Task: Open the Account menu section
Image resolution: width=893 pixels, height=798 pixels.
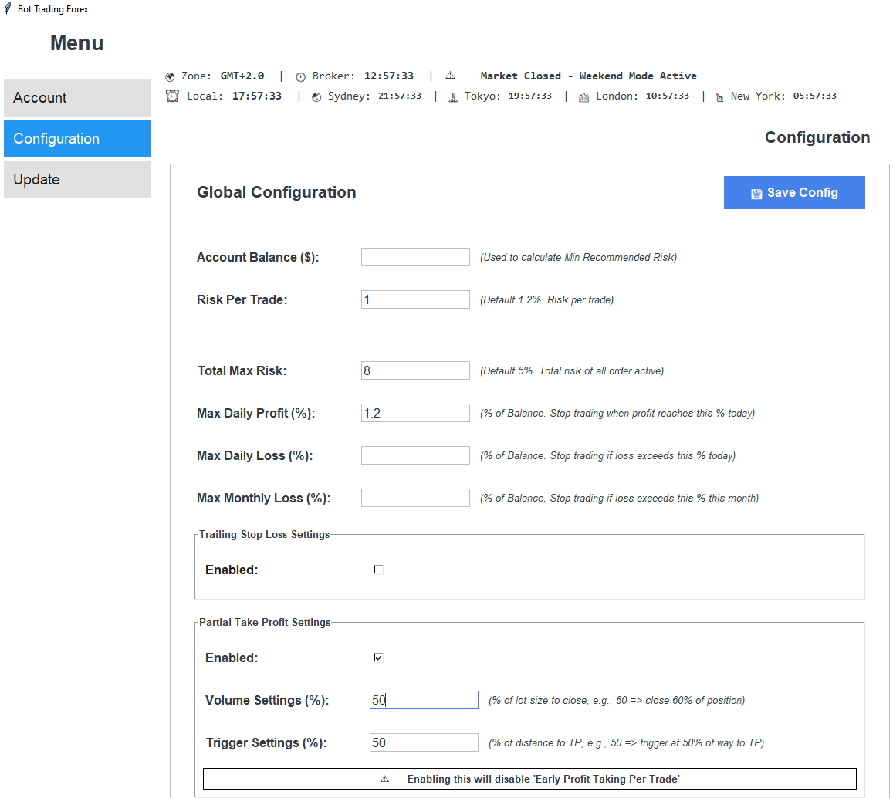Action: [77, 98]
